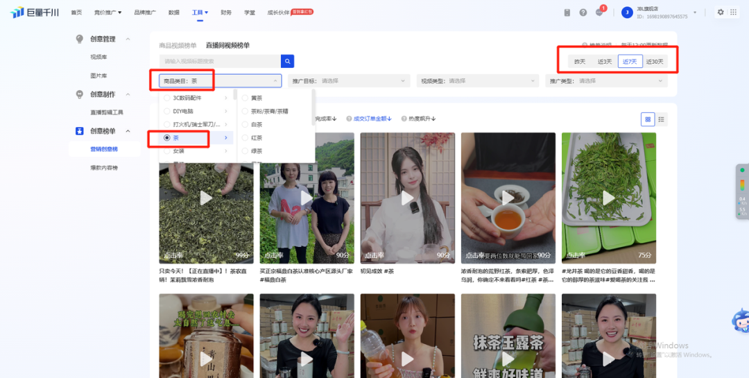Select the 打火机/瑞士军刀 radio option

click(x=166, y=124)
